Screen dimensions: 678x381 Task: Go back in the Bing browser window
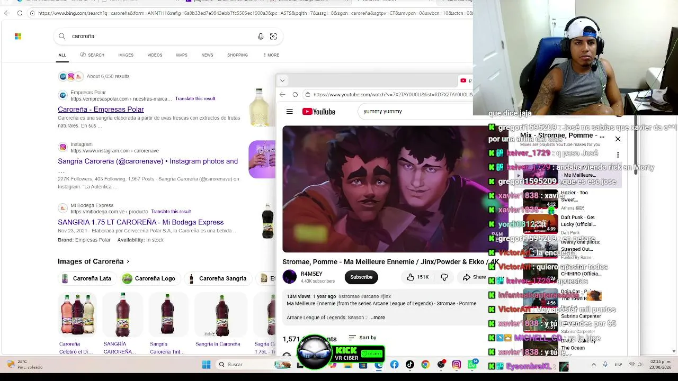7,13
